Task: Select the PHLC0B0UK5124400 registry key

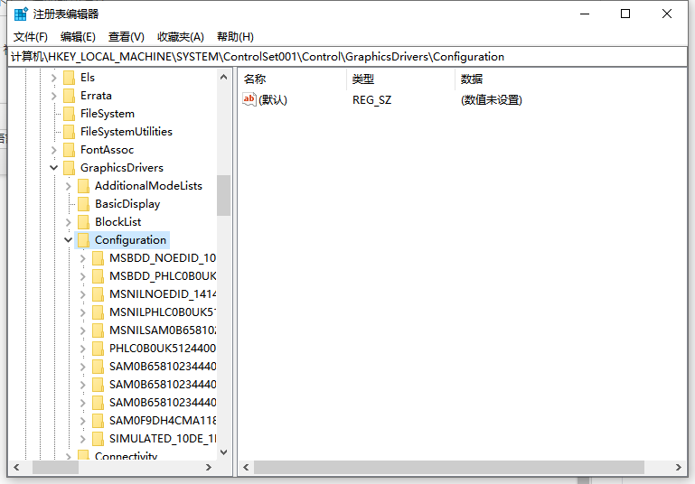Action: click(x=162, y=349)
